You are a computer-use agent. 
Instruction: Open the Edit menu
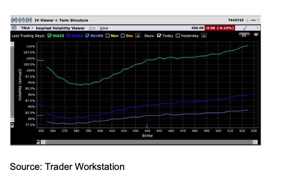click(x=92, y=28)
